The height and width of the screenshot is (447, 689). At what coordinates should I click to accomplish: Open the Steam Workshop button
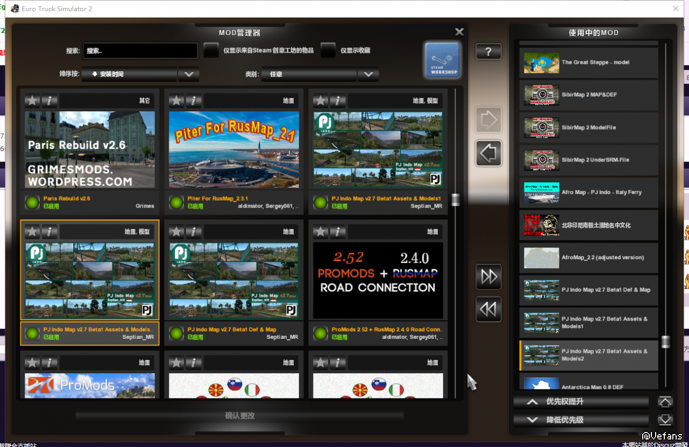[442, 60]
